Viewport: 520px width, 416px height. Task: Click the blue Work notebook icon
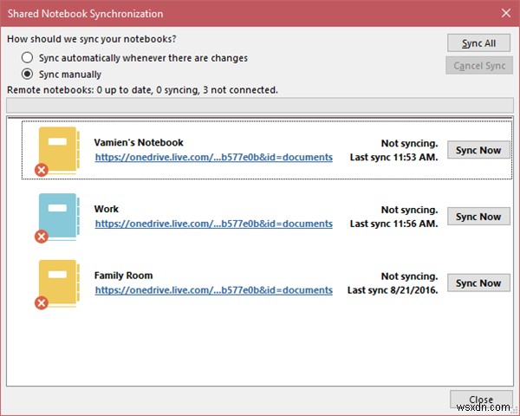pos(57,218)
